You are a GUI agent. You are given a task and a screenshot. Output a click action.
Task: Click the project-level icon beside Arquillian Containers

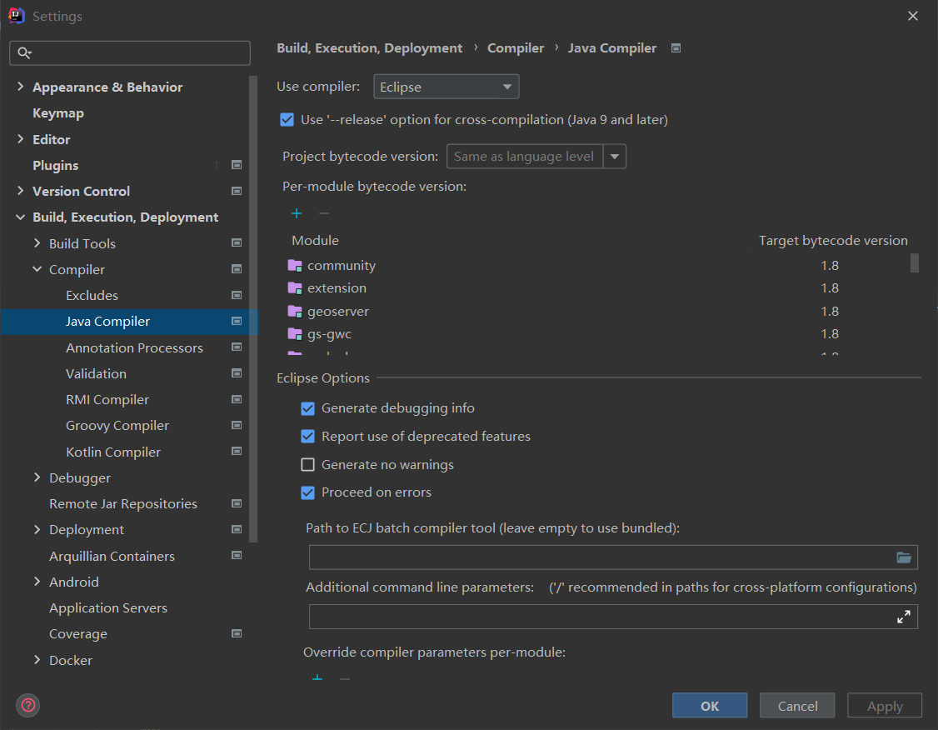[237, 555]
